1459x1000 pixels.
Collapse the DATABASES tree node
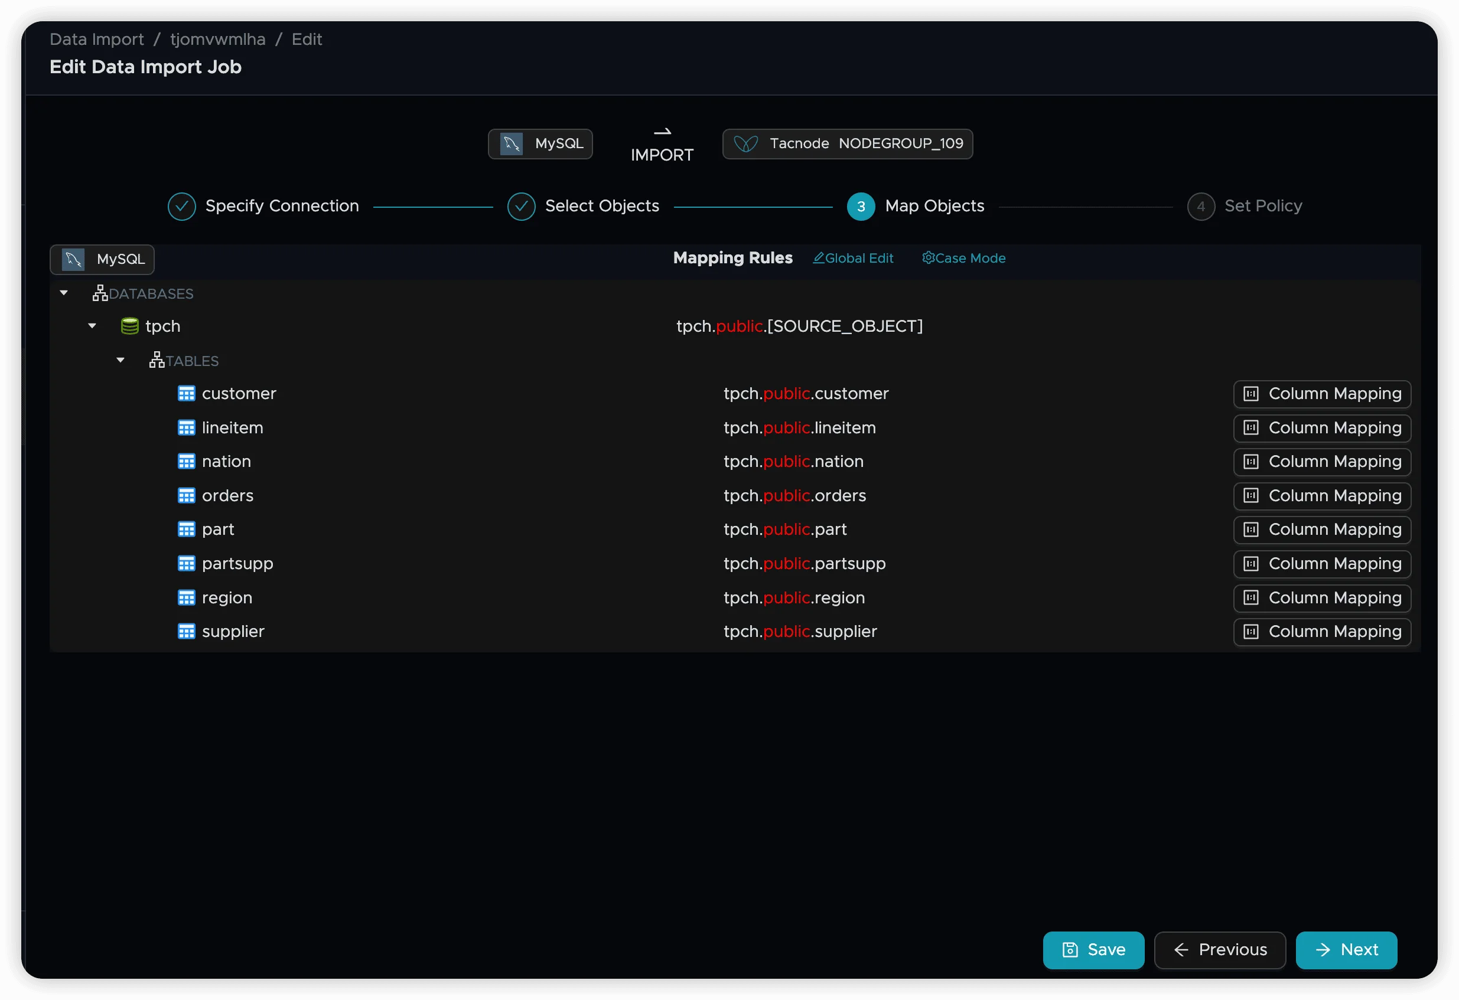[x=64, y=293]
